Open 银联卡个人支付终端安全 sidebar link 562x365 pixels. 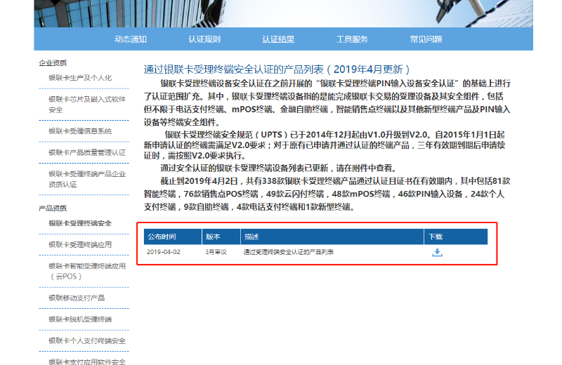coord(87,340)
